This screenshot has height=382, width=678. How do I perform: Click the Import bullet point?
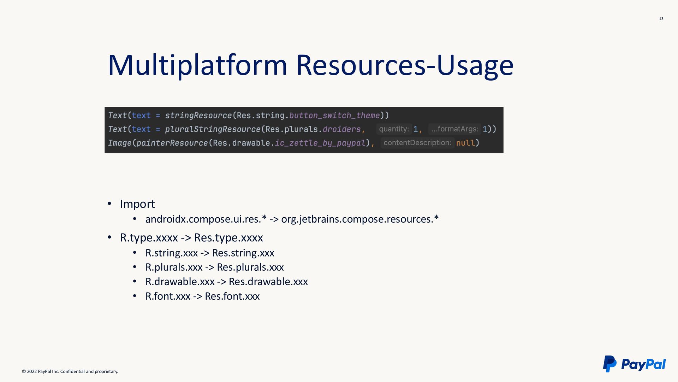click(137, 204)
